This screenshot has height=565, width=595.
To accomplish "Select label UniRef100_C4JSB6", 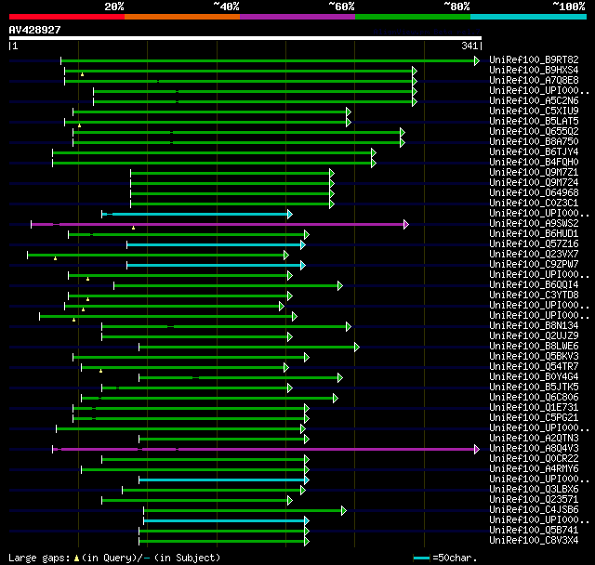I will 534,510.
